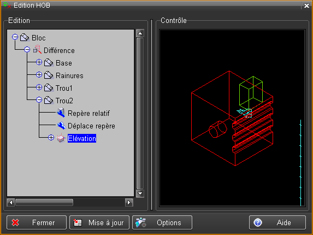Click the tree's horizontal scrollbar right arrow
313x235 pixels.
pyautogui.click(x=129, y=202)
